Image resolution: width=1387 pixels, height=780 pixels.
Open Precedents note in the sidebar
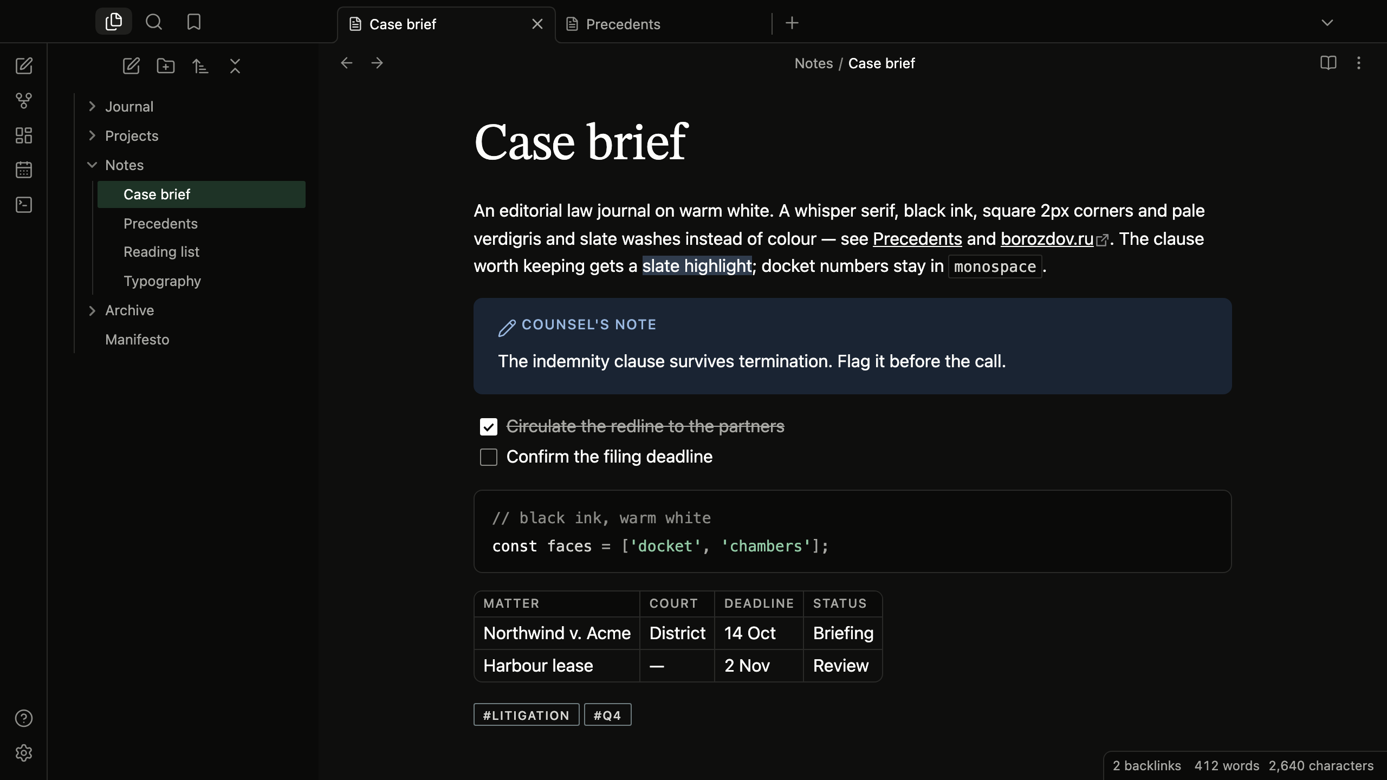click(202, 224)
